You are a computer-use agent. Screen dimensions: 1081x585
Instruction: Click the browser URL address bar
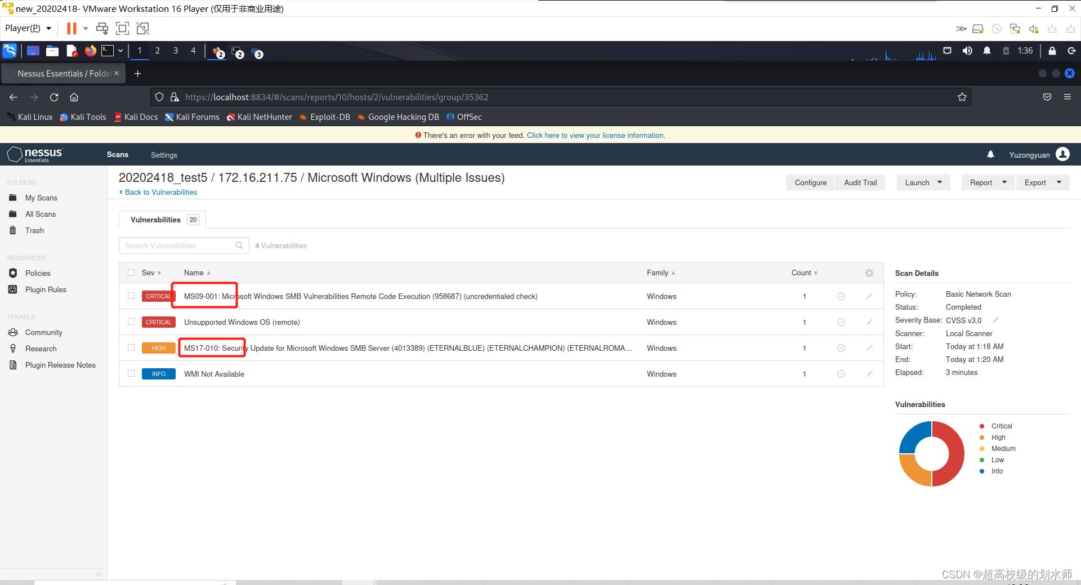pos(561,97)
